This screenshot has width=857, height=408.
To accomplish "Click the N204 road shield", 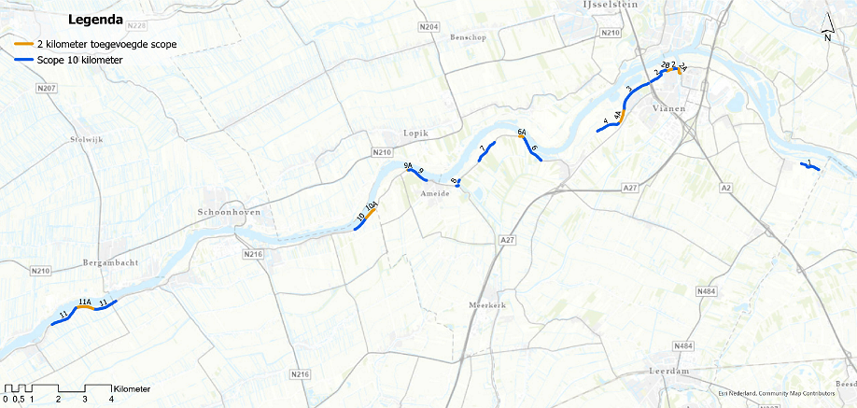I will coord(430,28).
